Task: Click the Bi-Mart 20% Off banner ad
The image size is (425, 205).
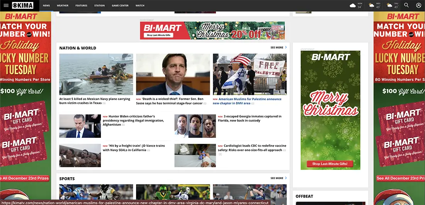Action: point(212,30)
